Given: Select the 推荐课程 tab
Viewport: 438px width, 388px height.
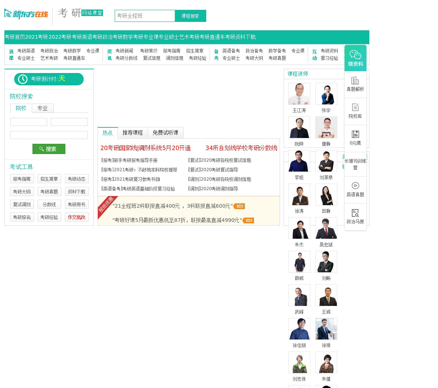Looking at the screenshot, I should point(132,133).
